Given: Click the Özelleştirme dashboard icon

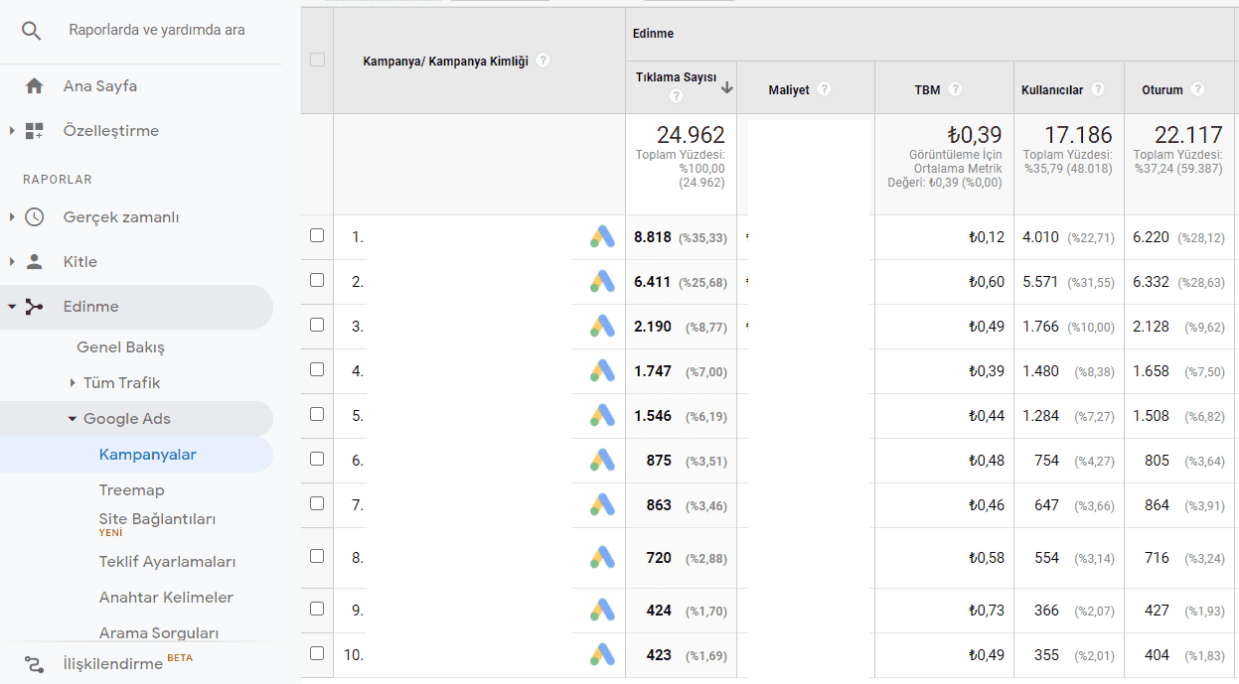Looking at the screenshot, I should click(35, 131).
